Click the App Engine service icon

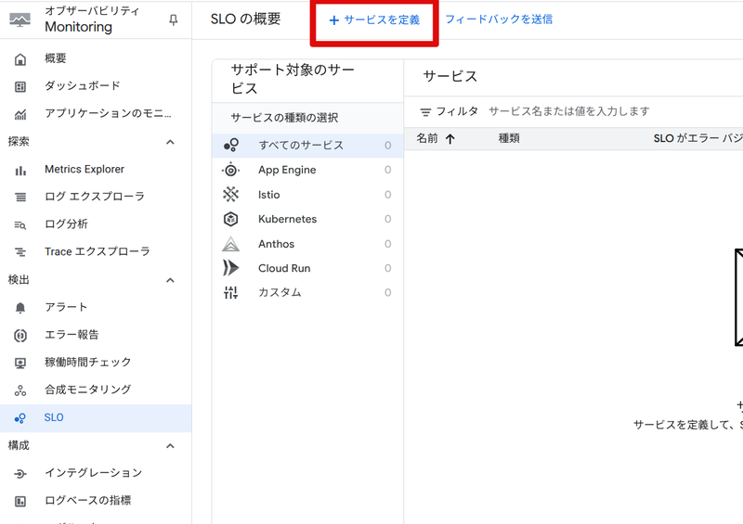coord(230,170)
